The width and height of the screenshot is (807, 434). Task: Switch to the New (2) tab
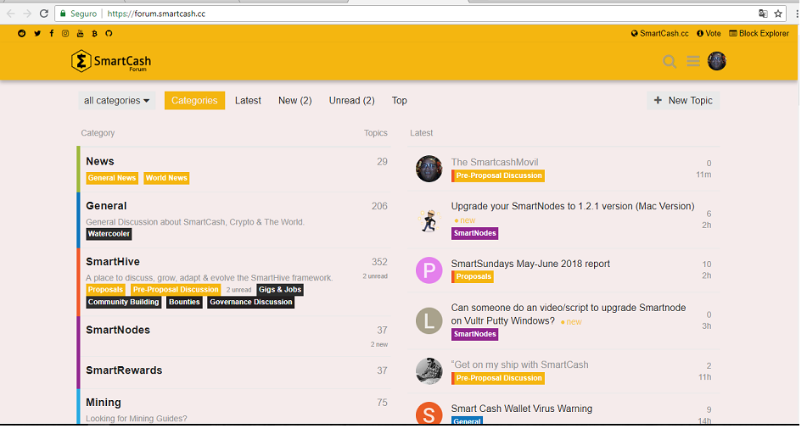pyautogui.click(x=295, y=100)
